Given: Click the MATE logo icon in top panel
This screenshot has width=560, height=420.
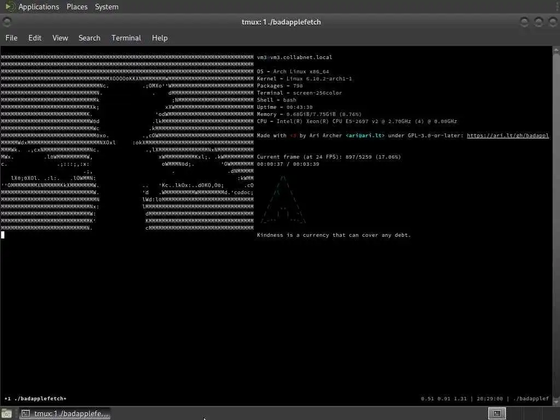Looking at the screenshot, I should 10,7.
